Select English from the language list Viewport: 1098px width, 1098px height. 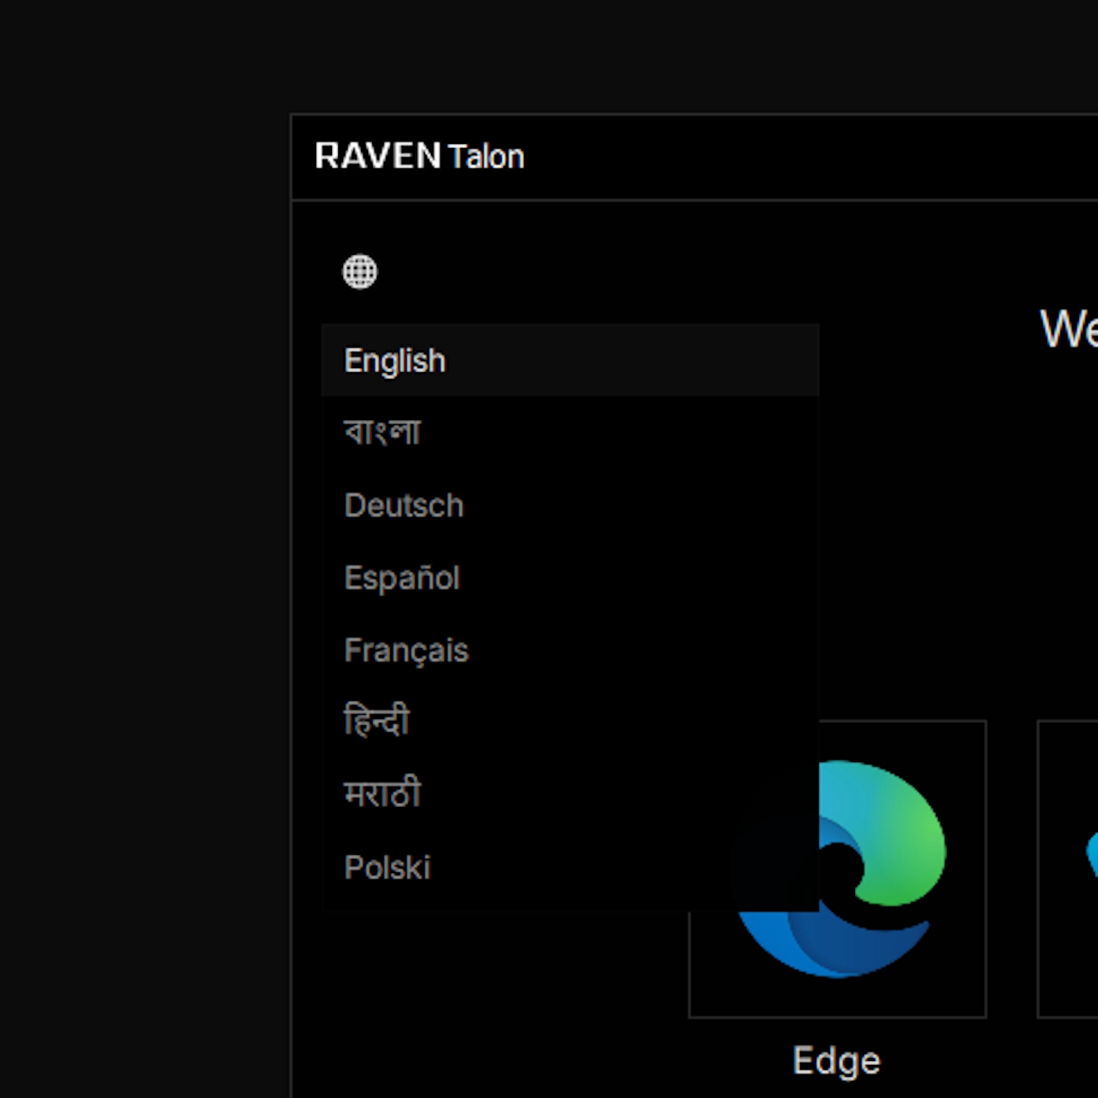pos(570,360)
